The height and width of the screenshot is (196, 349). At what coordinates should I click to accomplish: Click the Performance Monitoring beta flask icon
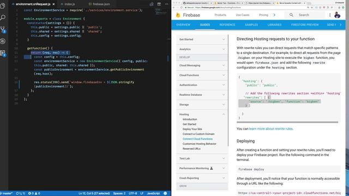[x=212, y=168]
